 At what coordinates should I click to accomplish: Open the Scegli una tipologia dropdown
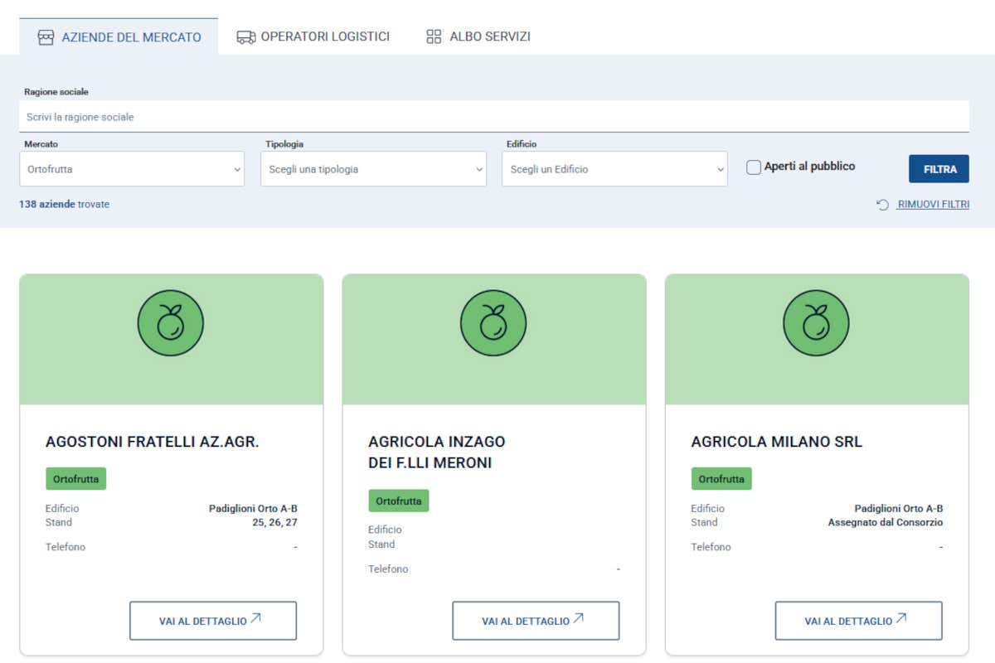pyautogui.click(x=373, y=168)
